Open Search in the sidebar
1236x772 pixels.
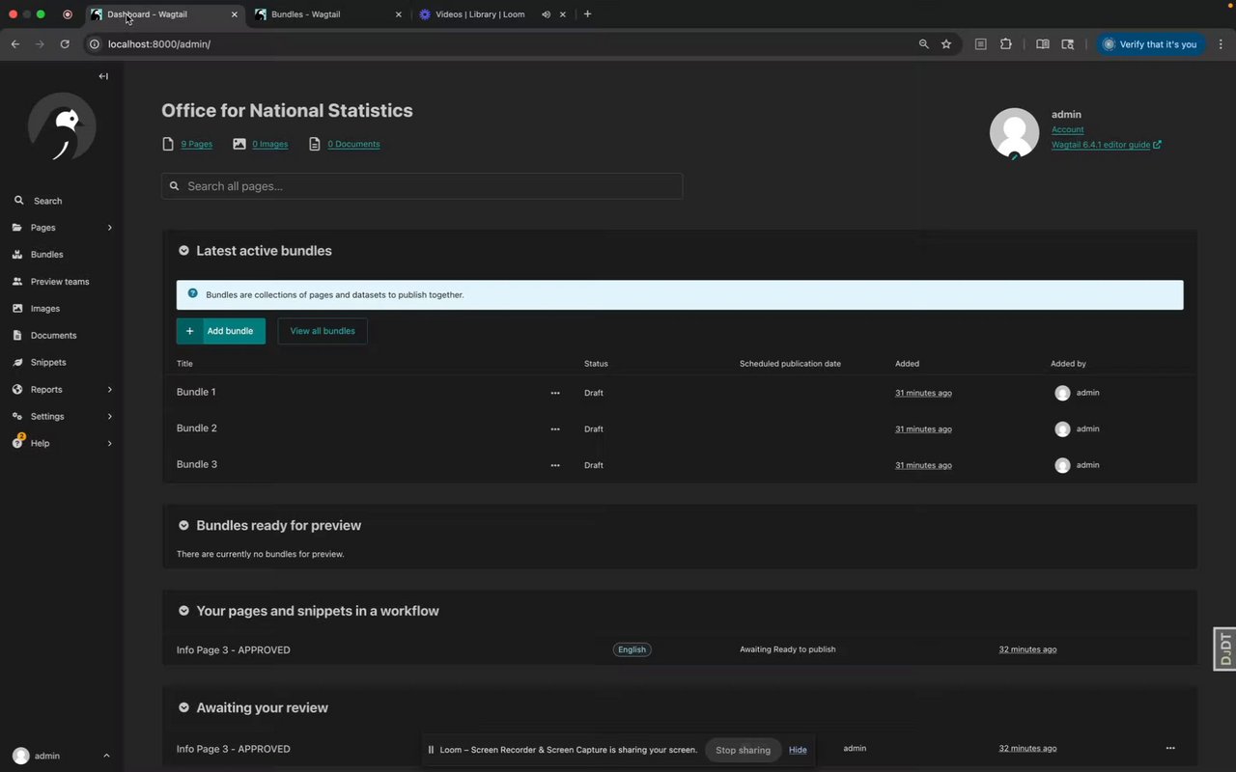(x=62, y=201)
